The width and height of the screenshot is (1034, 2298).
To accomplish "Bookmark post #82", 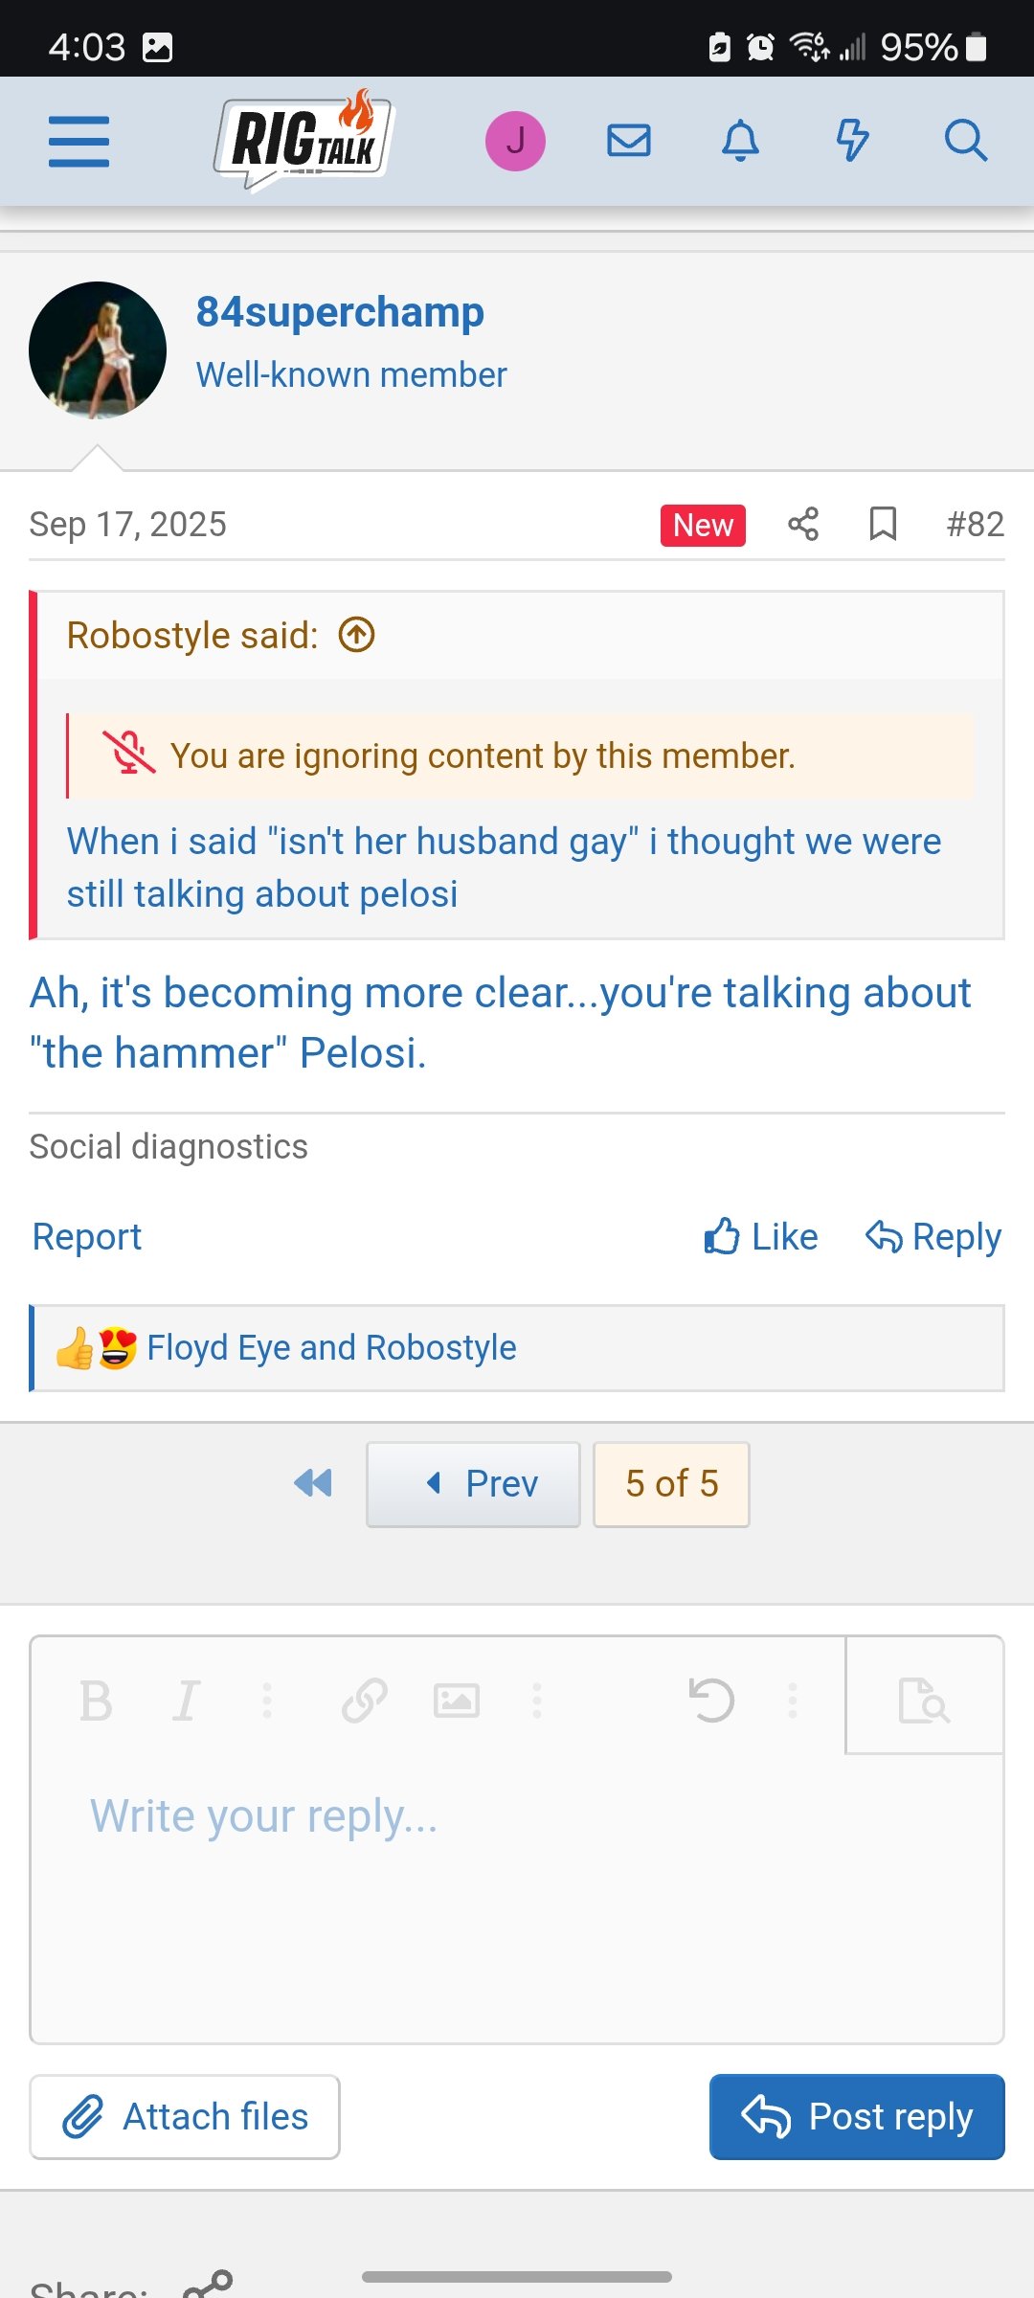I will click(x=883, y=525).
